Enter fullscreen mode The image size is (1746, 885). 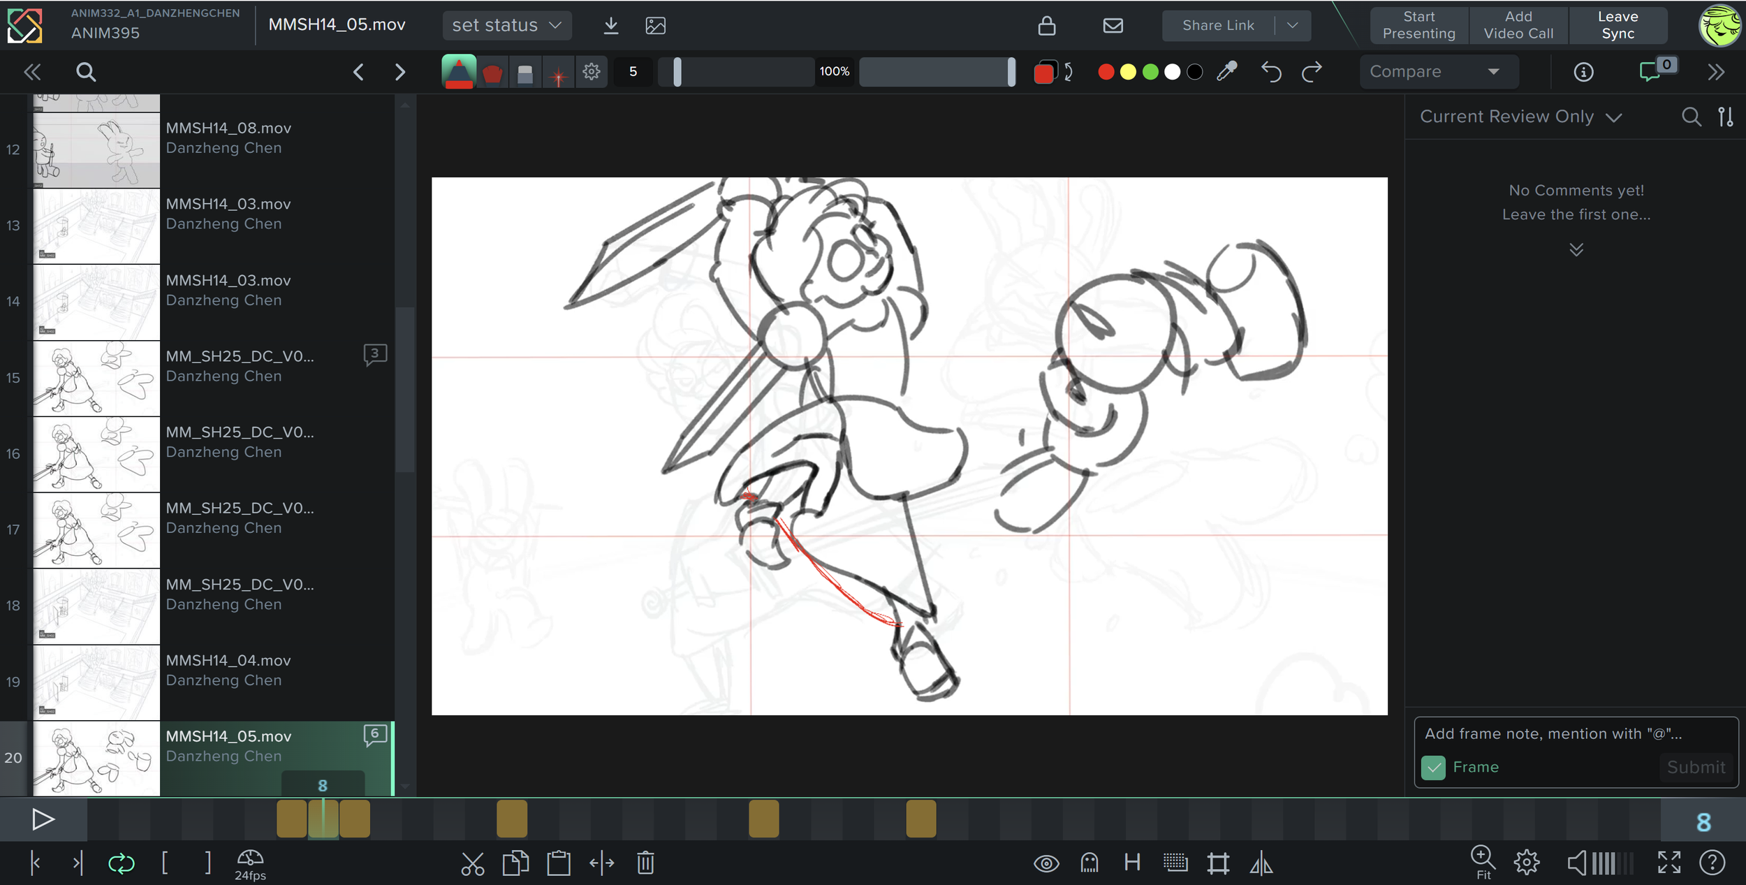point(1669,863)
